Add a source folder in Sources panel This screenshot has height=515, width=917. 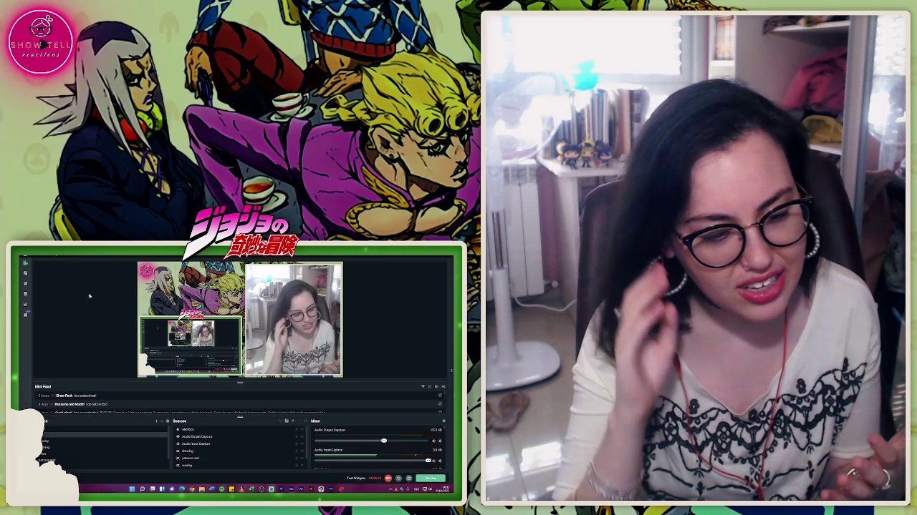pyautogui.click(x=287, y=421)
